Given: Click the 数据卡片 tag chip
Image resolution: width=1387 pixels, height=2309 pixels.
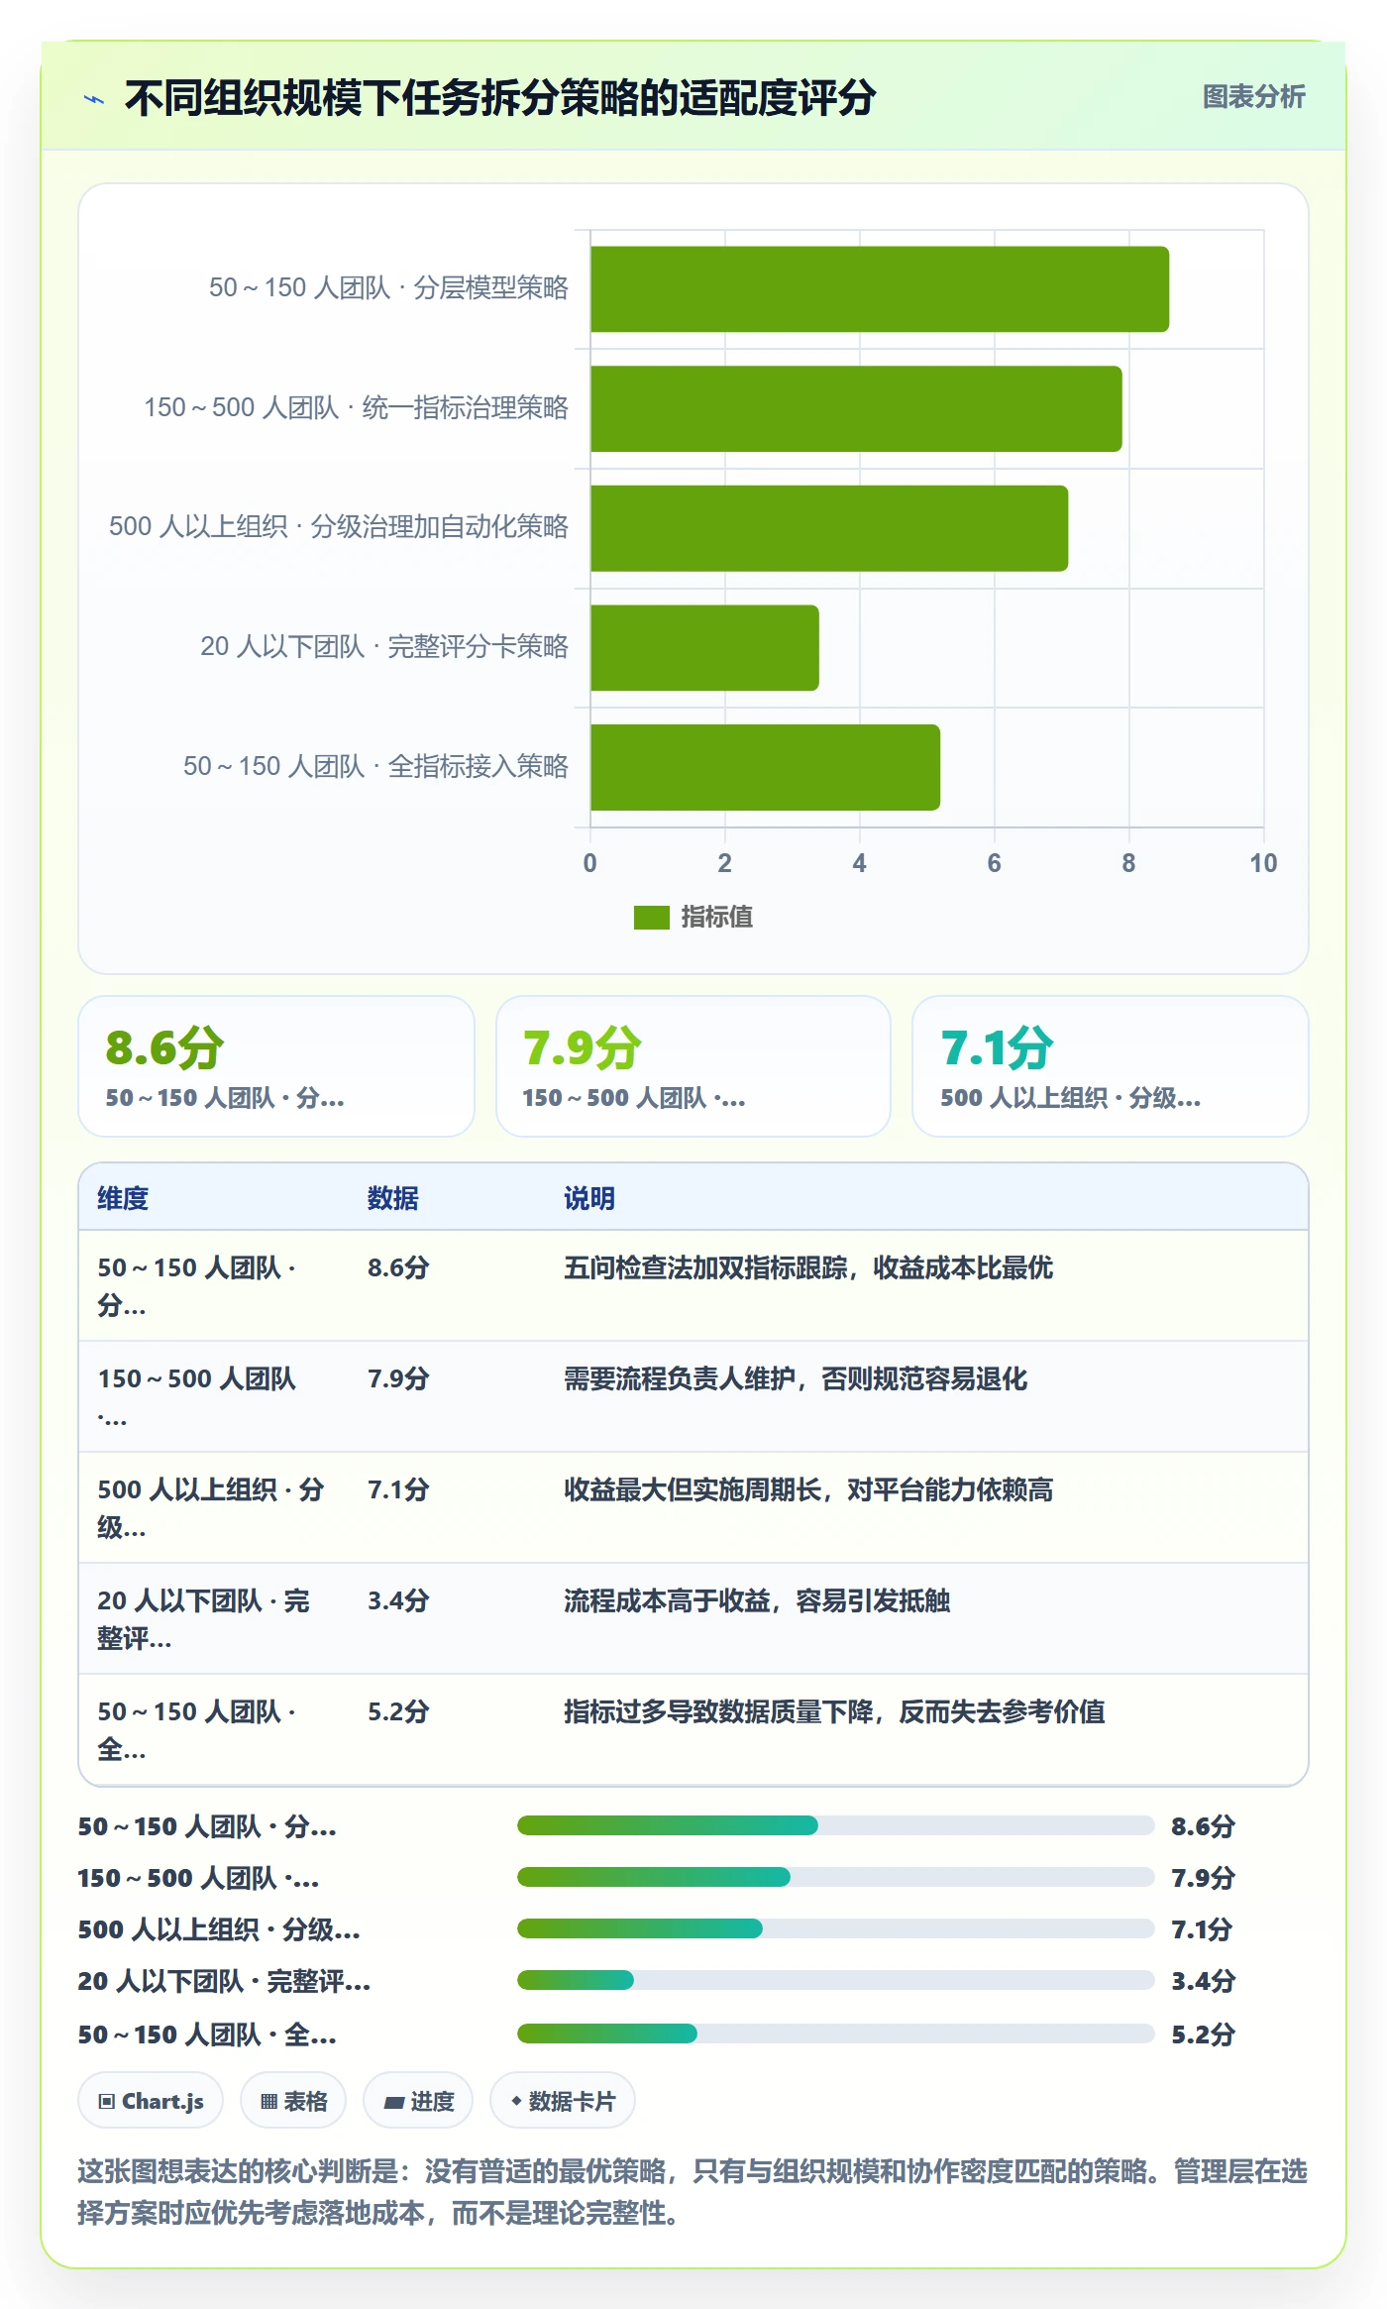Looking at the screenshot, I should pos(563,2101).
